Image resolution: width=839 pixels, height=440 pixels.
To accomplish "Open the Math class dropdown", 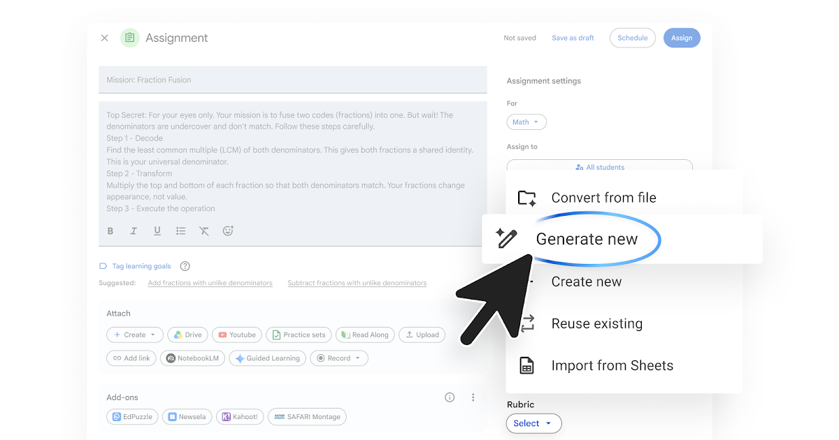I will pos(526,122).
